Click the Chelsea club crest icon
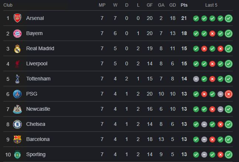The width and height of the screenshot is (239, 162). [x=17, y=124]
